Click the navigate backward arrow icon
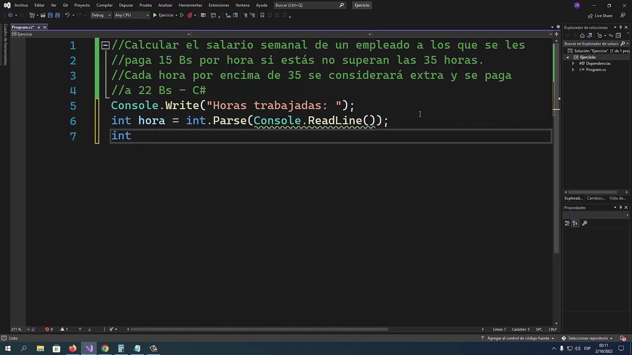Image resolution: width=632 pixels, height=355 pixels. coord(10,15)
